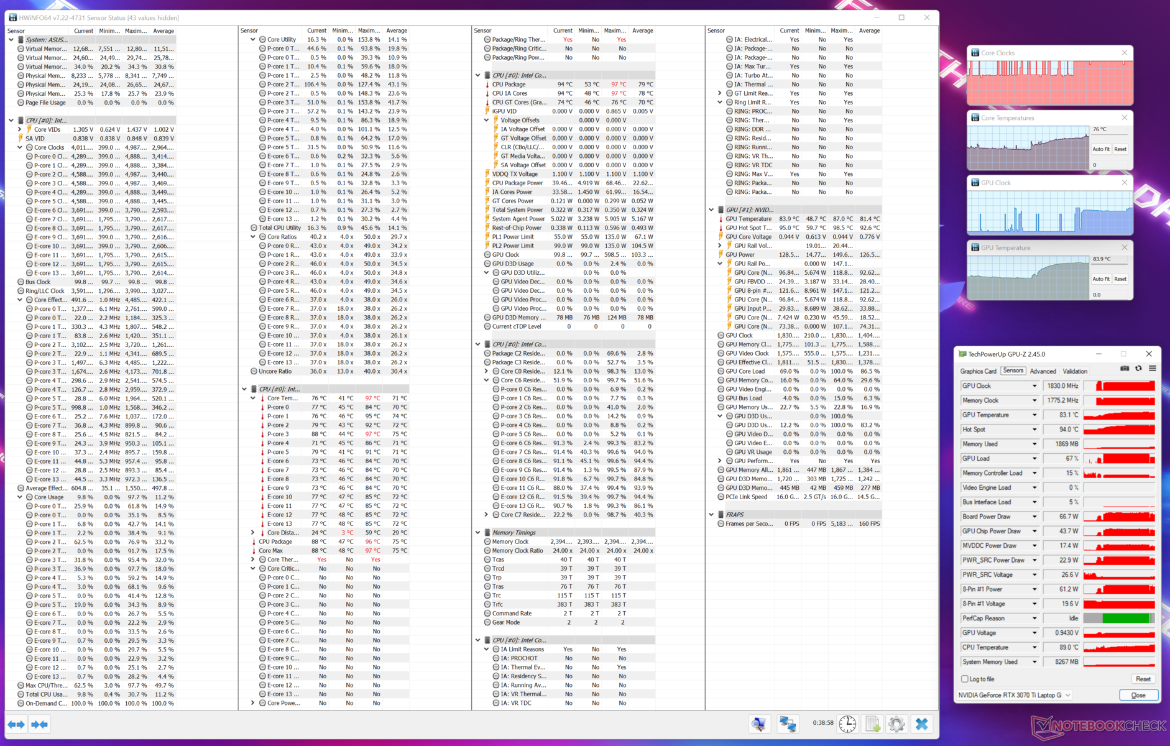Reset elapsed time clock icon in HWiNFO

tap(847, 724)
